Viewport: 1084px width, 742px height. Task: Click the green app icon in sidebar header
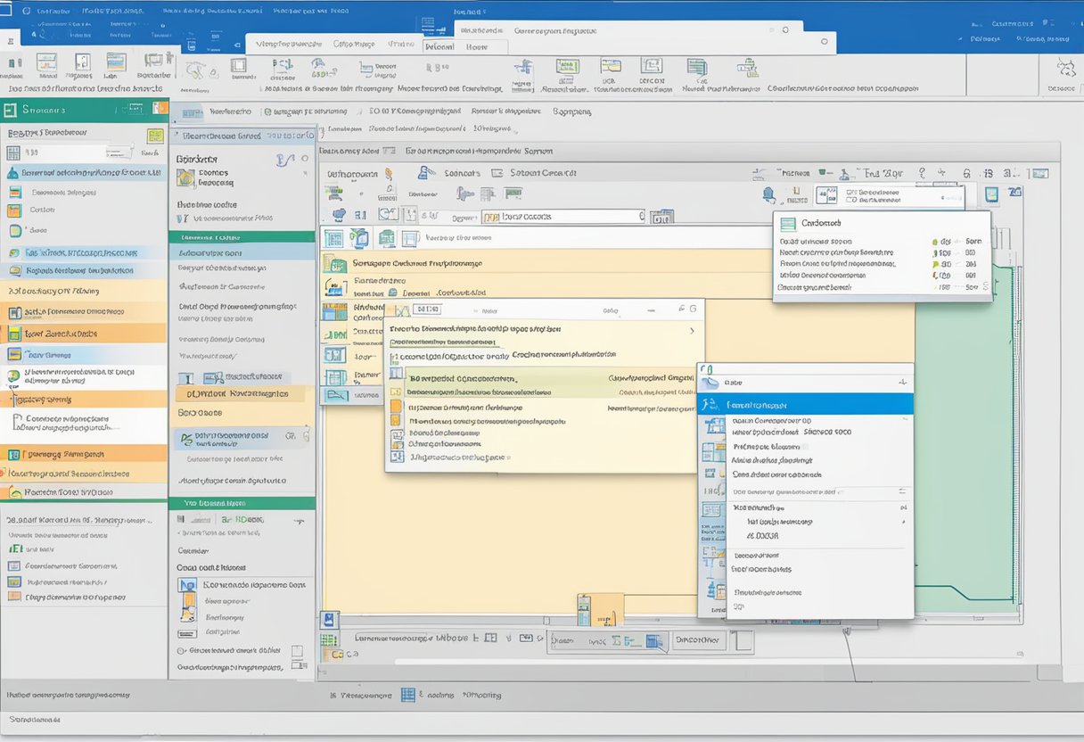coord(11,110)
